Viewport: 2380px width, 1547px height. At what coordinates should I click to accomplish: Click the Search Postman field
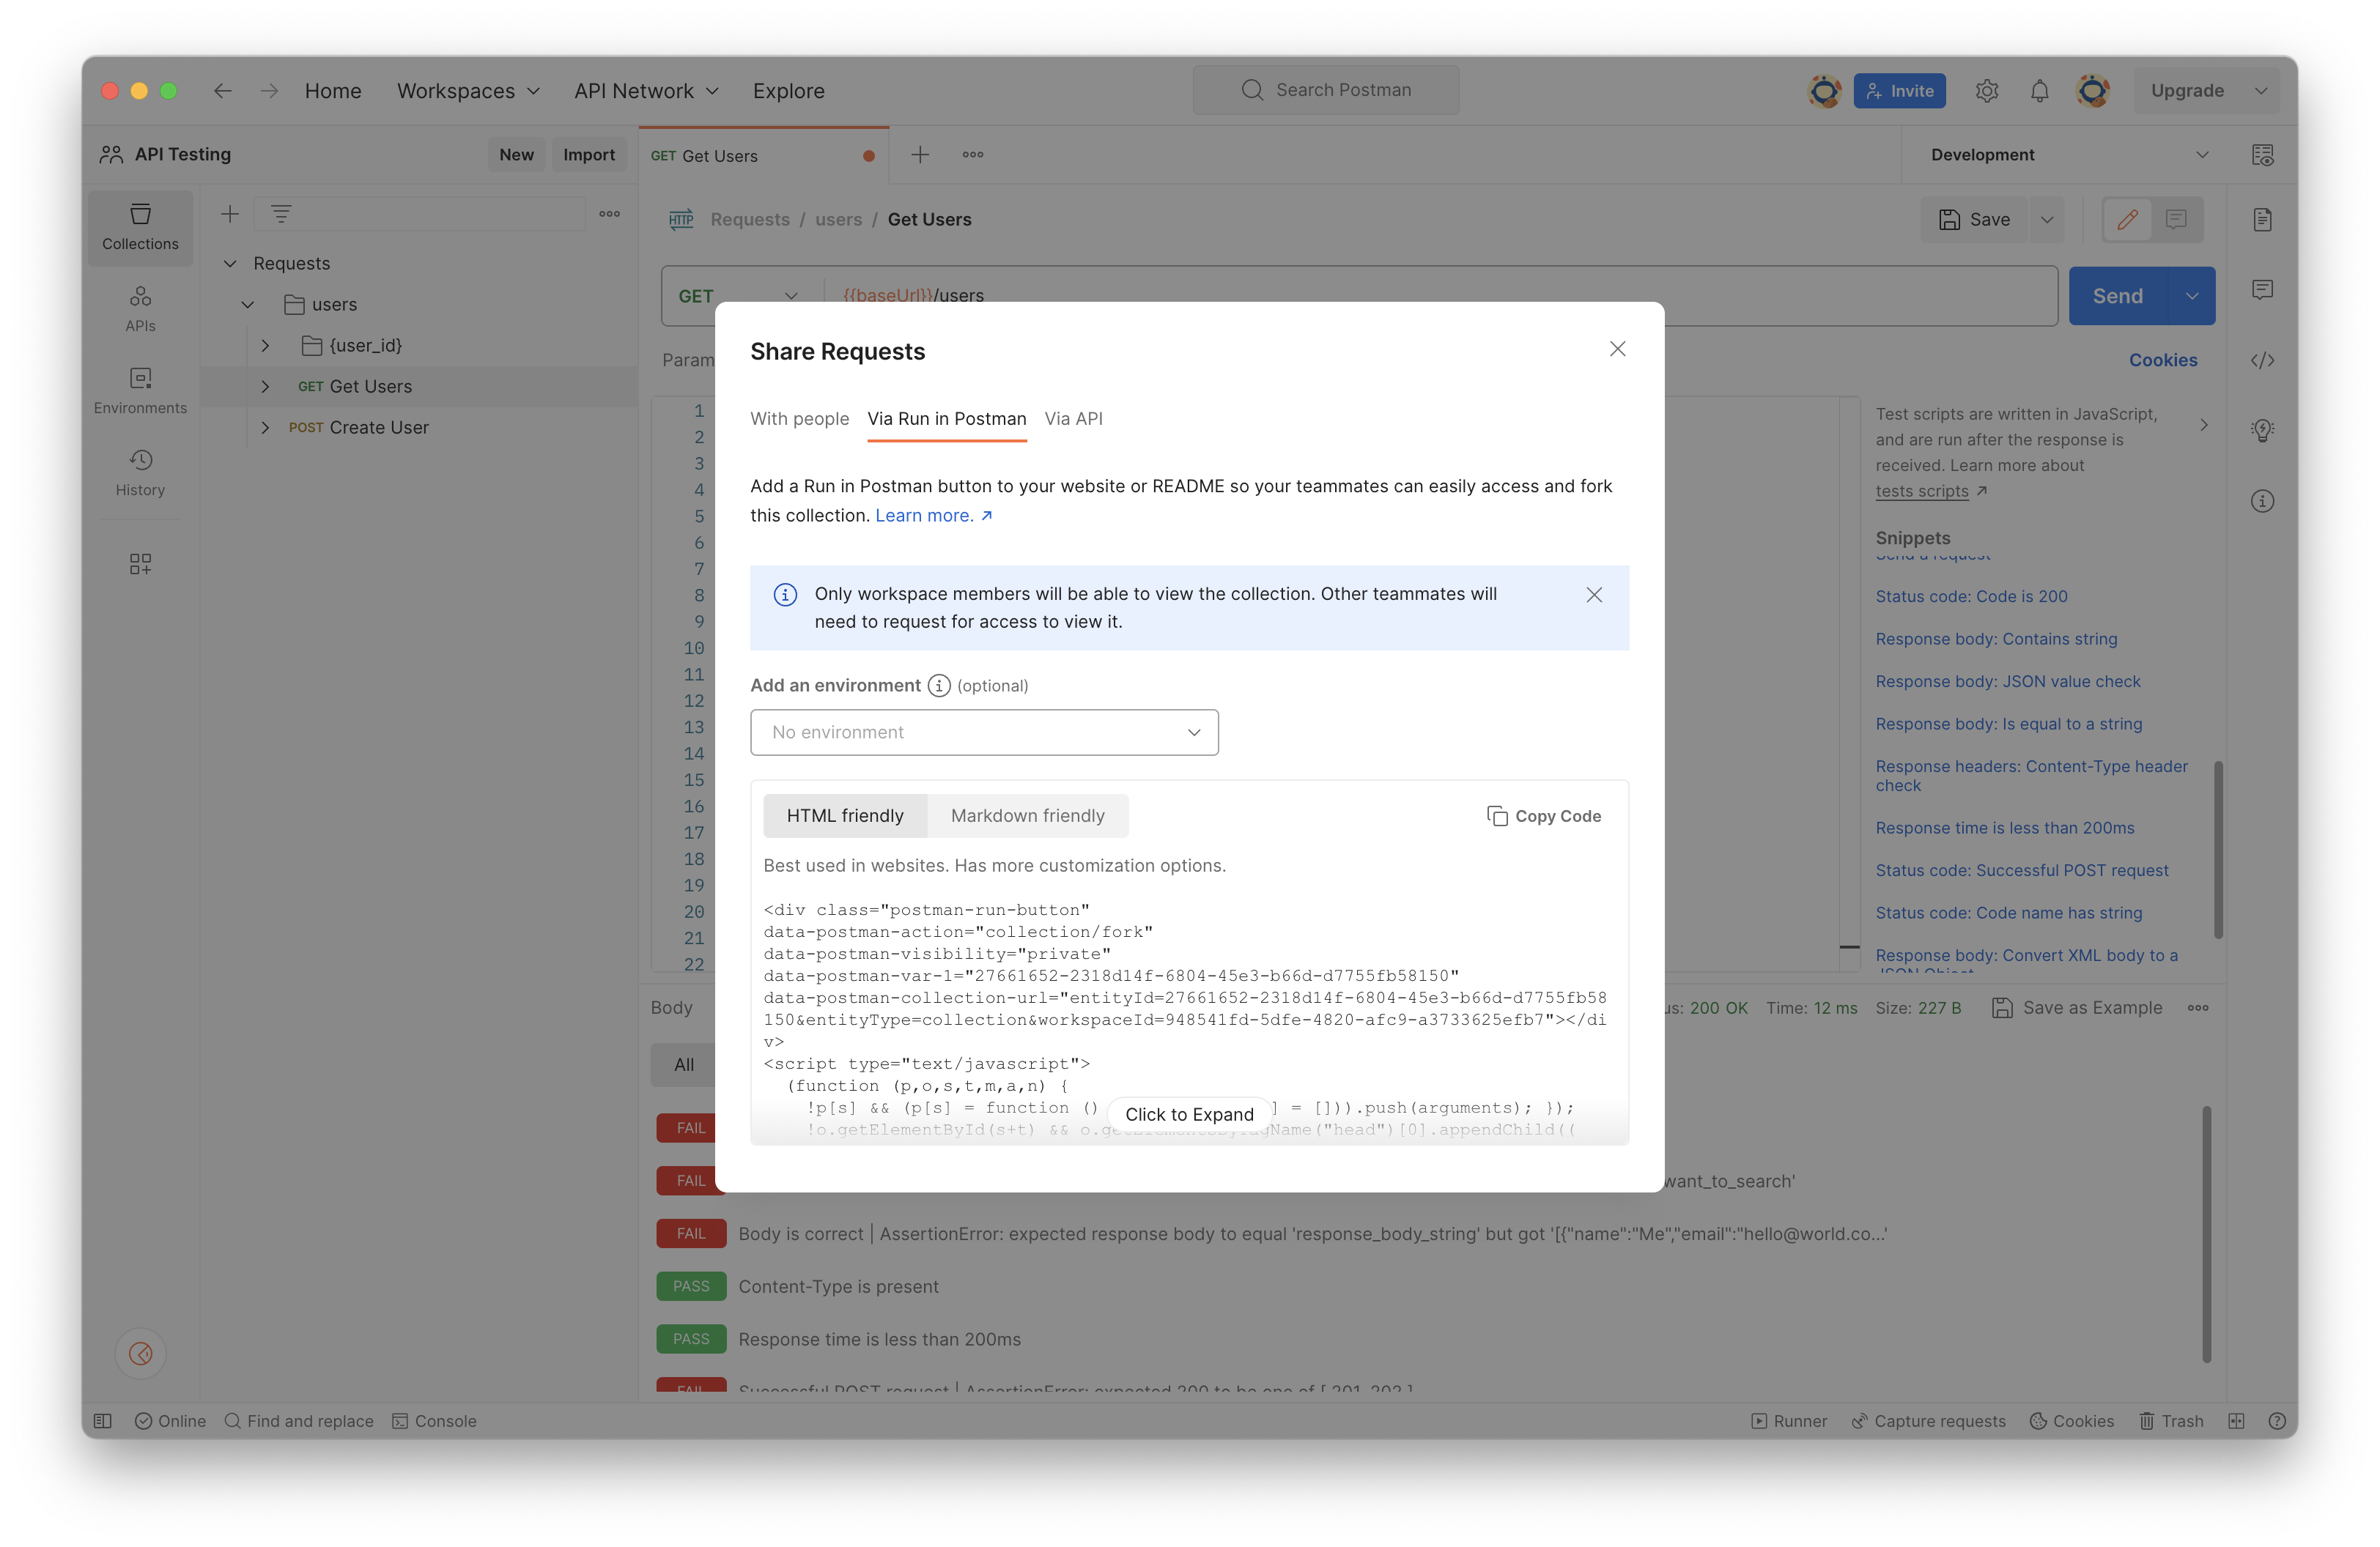click(1325, 90)
